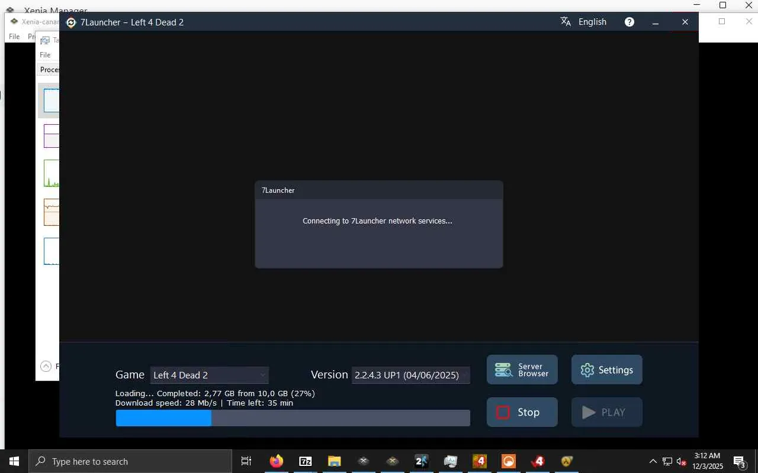
Task: Click the 7Launcher dialog title bar
Action: pyautogui.click(x=379, y=190)
